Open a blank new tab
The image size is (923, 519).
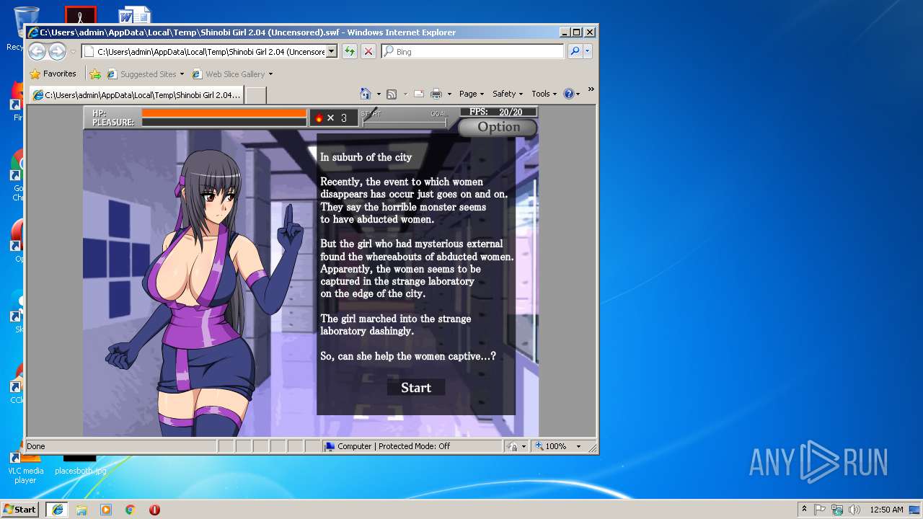click(x=256, y=95)
